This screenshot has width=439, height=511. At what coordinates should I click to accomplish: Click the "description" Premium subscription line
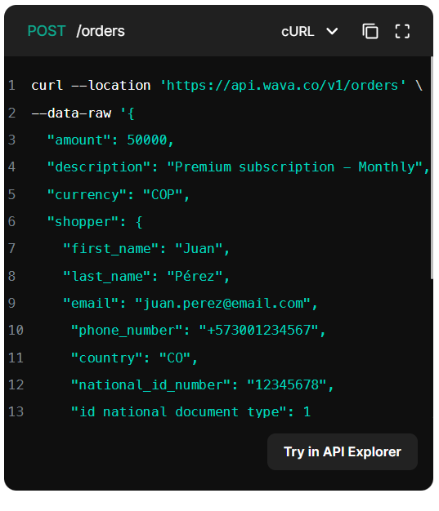tap(238, 167)
